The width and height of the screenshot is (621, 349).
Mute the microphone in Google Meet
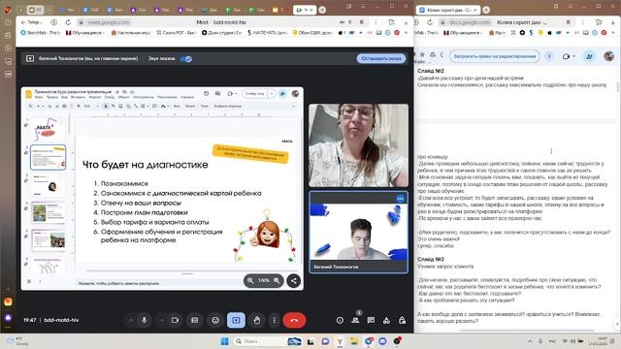pos(145,320)
